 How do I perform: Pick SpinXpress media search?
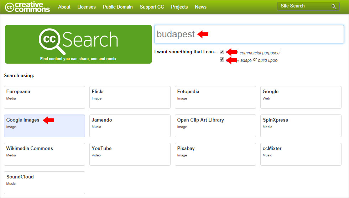[x=301, y=126]
